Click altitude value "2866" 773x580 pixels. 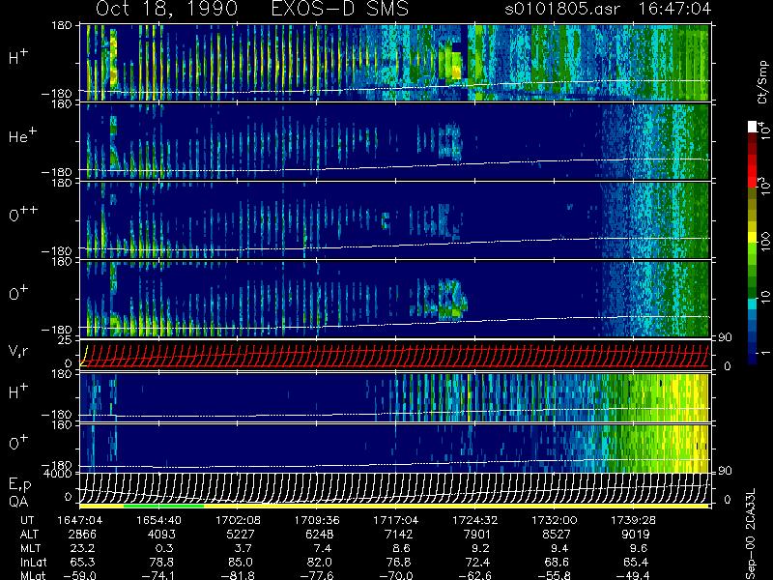pos(82,535)
